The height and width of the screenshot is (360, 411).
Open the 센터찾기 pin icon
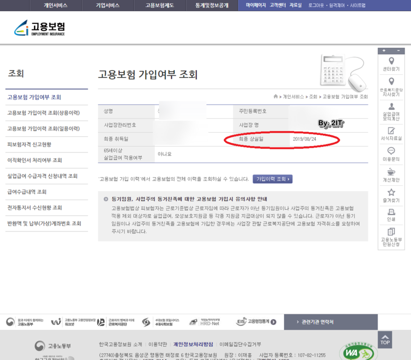click(391, 61)
